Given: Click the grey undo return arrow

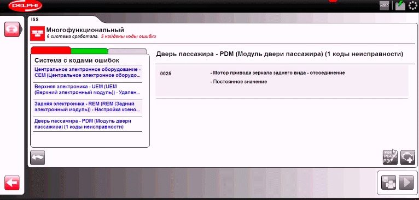Looking at the screenshot, I should [37, 157].
